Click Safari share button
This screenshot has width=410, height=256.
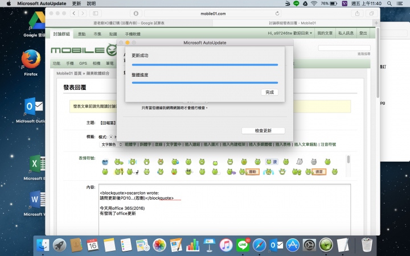[357, 13]
